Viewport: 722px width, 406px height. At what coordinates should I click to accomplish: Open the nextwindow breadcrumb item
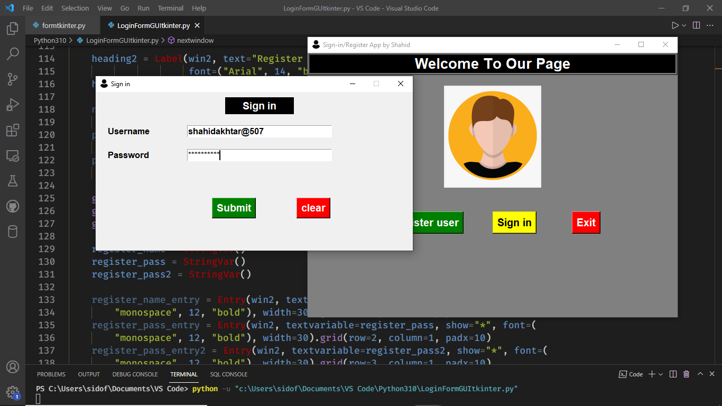click(x=195, y=40)
